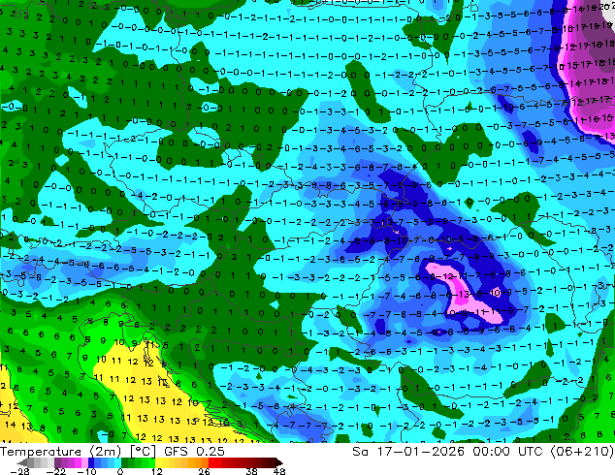
Task: Click the magenta swatch in the legend
Action: tap(78, 462)
